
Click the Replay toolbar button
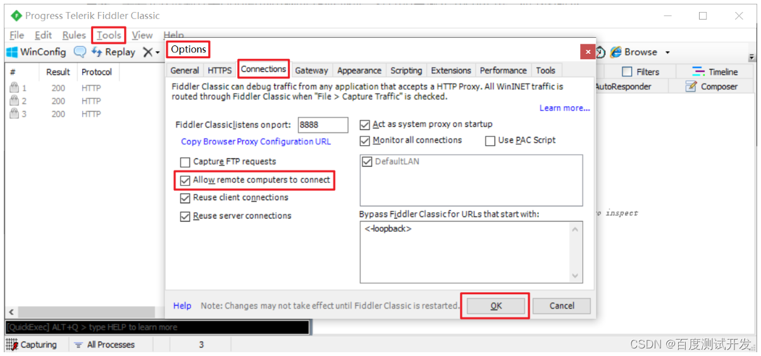[x=113, y=52]
